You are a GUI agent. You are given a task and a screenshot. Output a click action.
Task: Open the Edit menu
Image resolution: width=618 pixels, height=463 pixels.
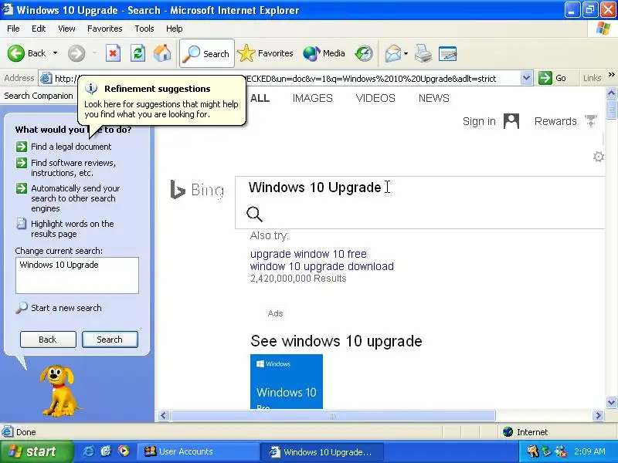click(x=39, y=29)
